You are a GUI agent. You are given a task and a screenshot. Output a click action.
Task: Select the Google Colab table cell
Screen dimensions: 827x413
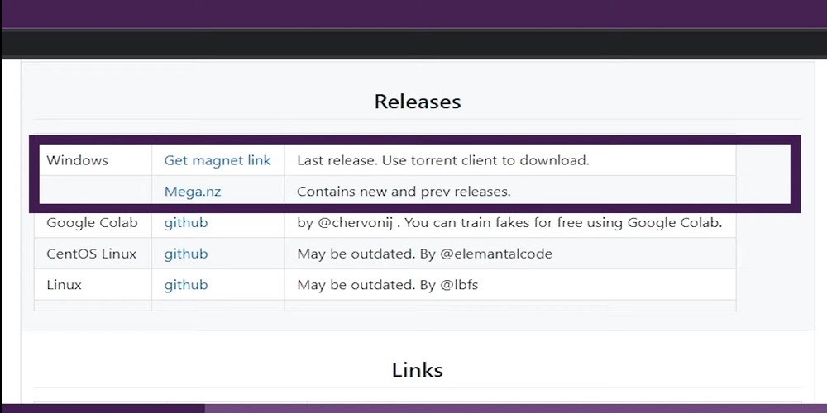point(92,223)
